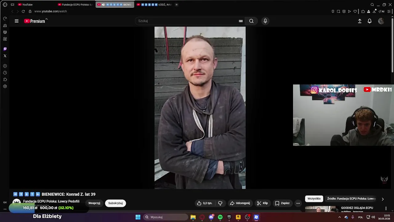Open the Aria AI toolbar button
394x222 pixels.
click(x=382, y=11)
